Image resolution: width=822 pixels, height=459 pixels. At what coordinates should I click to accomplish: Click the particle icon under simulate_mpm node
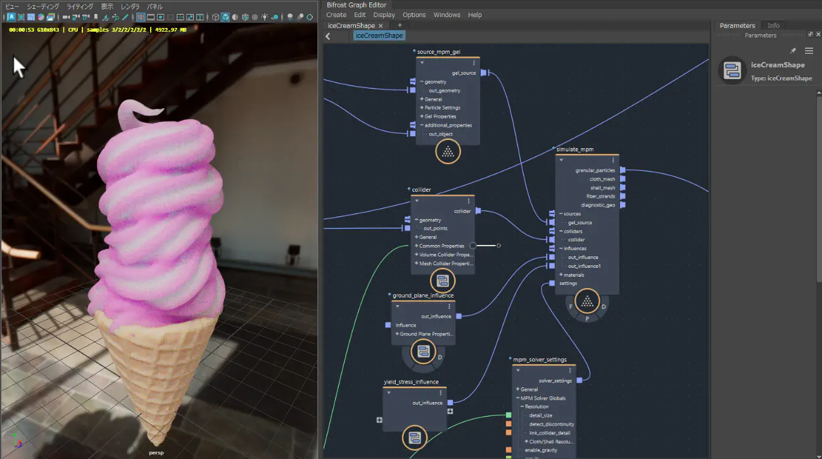pyautogui.click(x=587, y=302)
